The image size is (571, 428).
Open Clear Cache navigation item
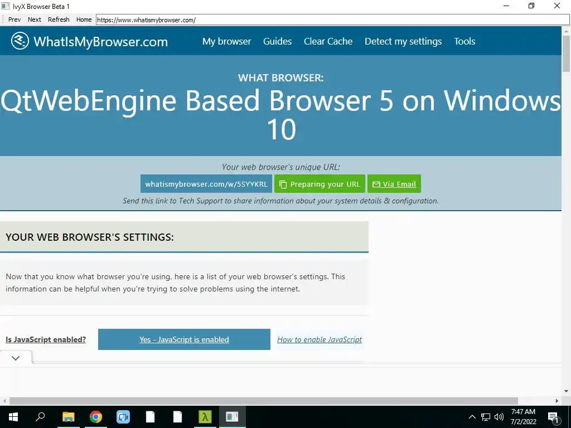[x=328, y=41]
